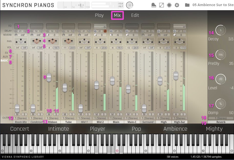This screenshot has width=234, height=160.
Task: Mute the Main channel
Action: [x=112, y=114]
